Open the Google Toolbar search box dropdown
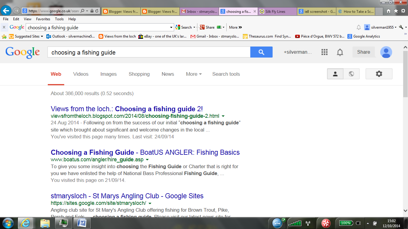408x229 pixels. [171, 27]
